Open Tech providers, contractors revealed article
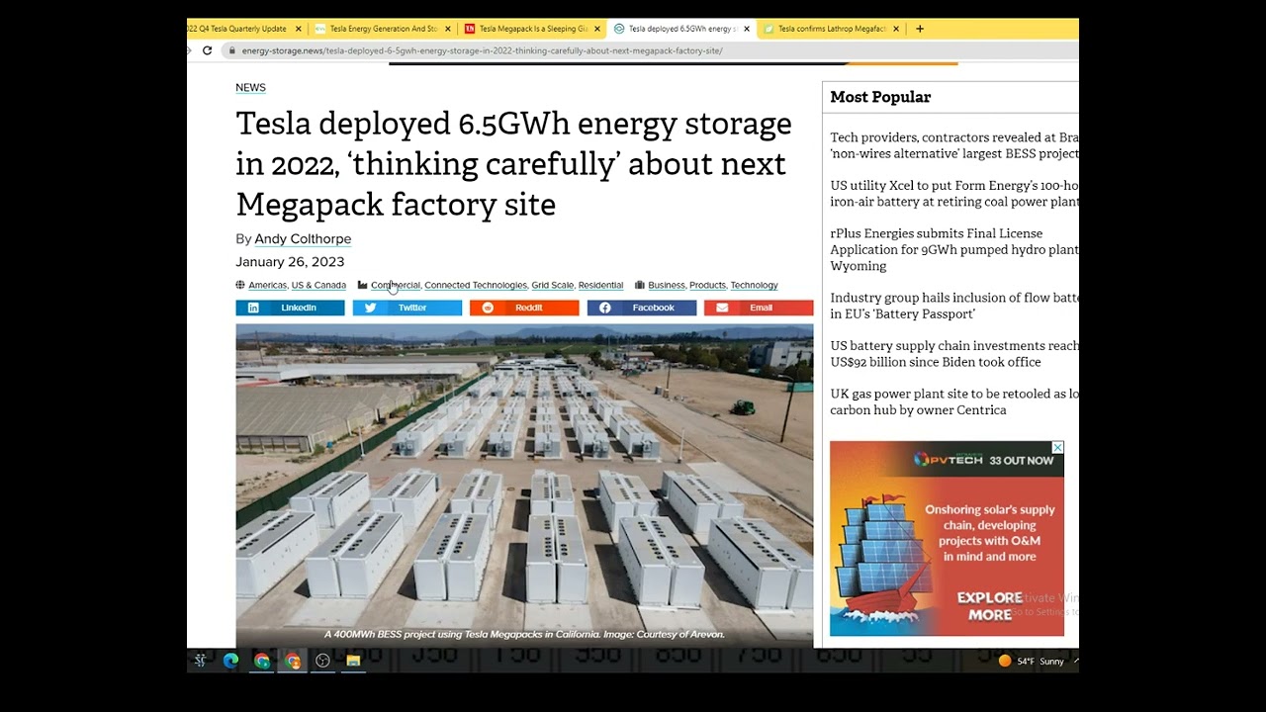The image size is (1266, 712). 953,145
